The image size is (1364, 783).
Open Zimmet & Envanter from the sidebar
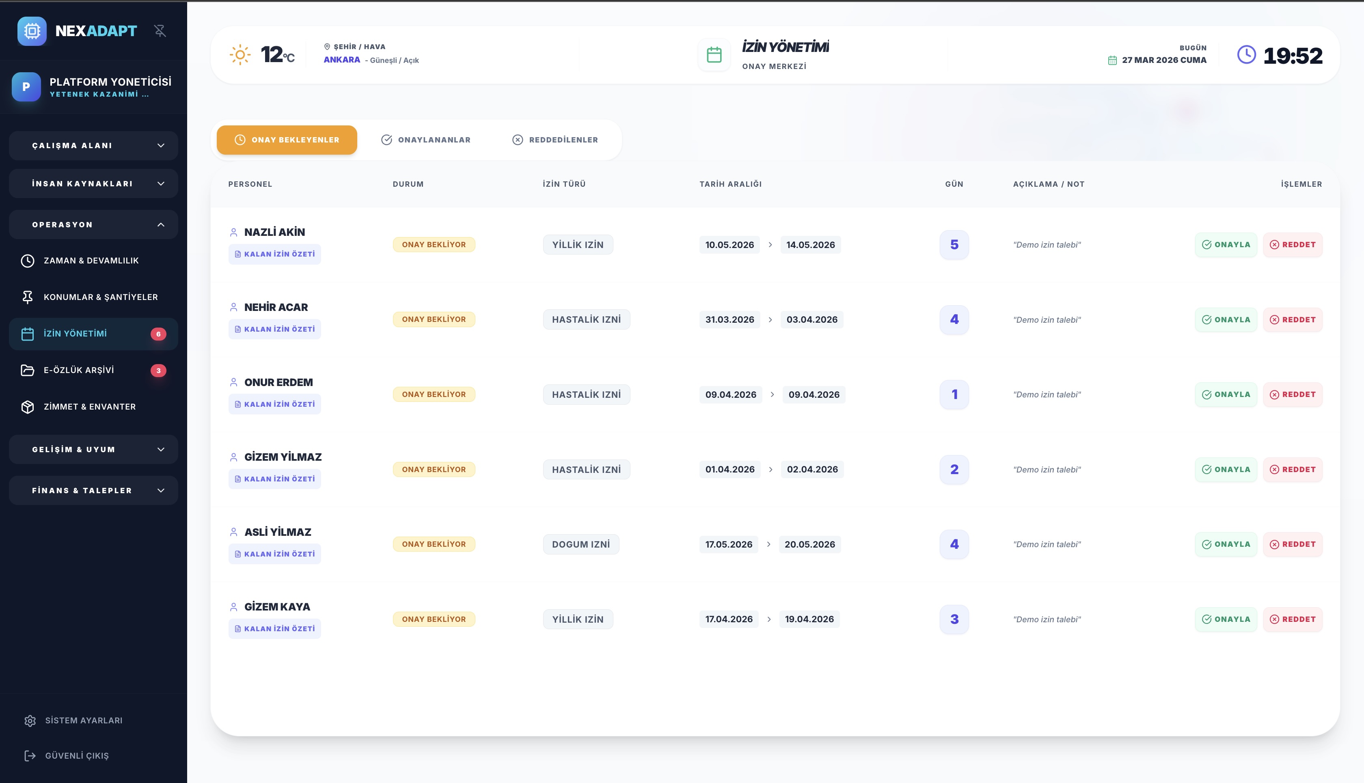tap(89, 407)
